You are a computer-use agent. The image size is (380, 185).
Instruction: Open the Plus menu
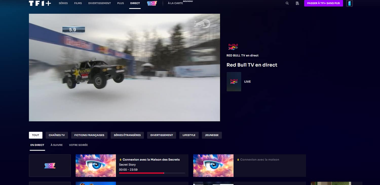coord(121,3)
